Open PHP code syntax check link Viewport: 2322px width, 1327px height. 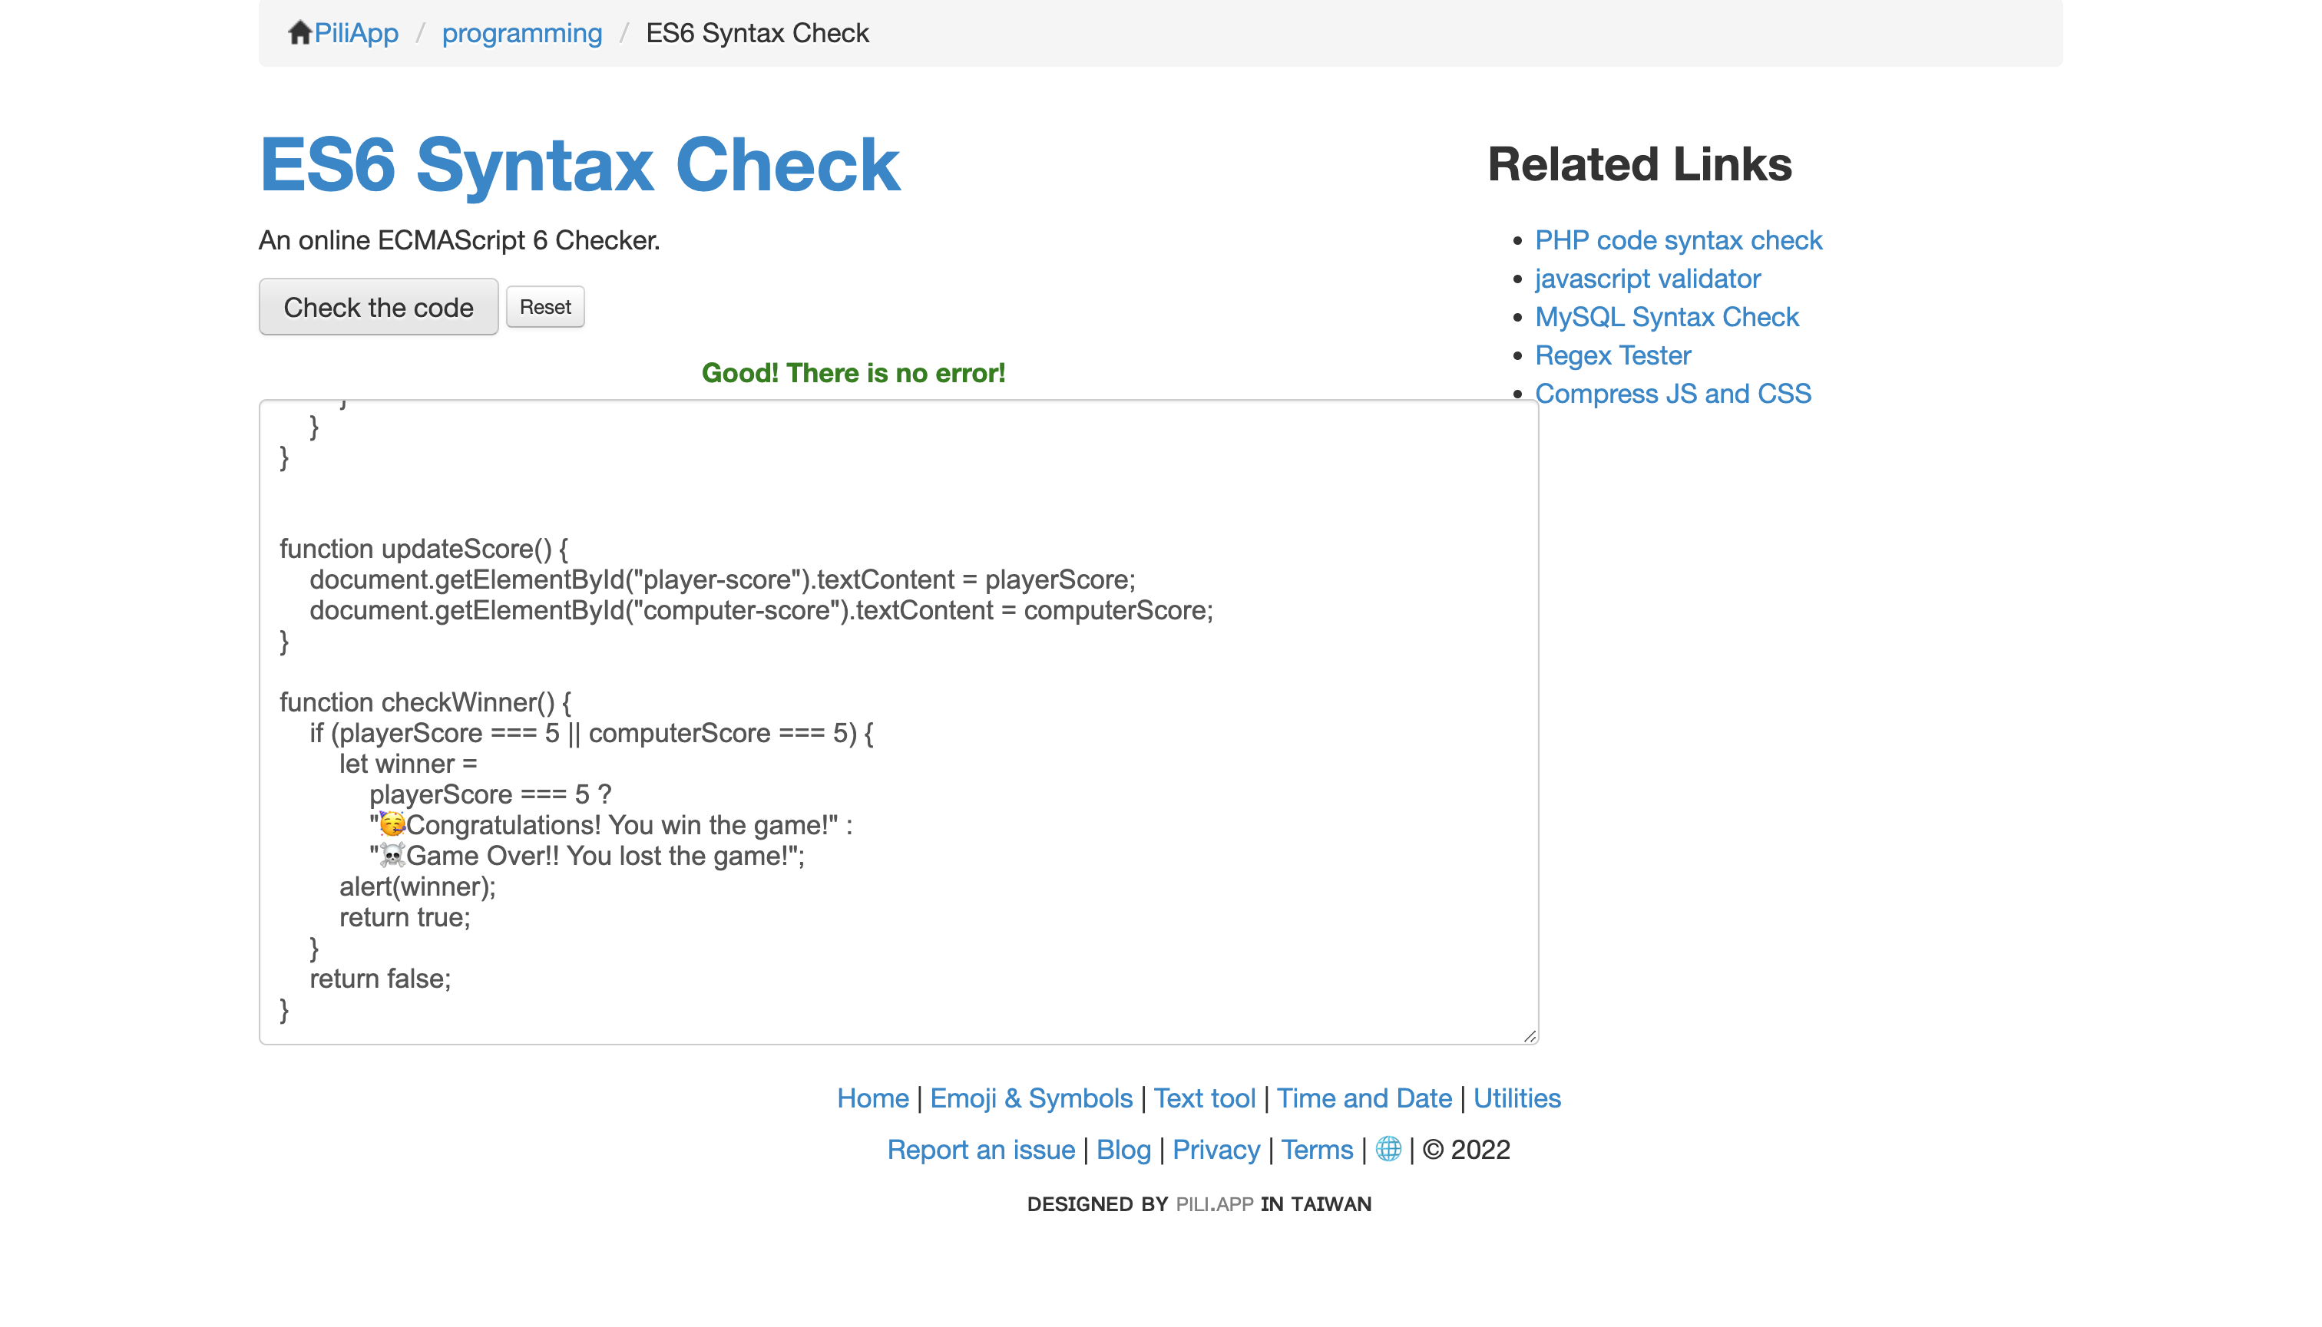pos(1678,239)
